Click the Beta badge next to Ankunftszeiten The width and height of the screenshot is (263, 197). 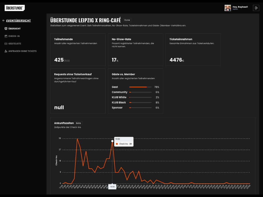tap(79, 123)
